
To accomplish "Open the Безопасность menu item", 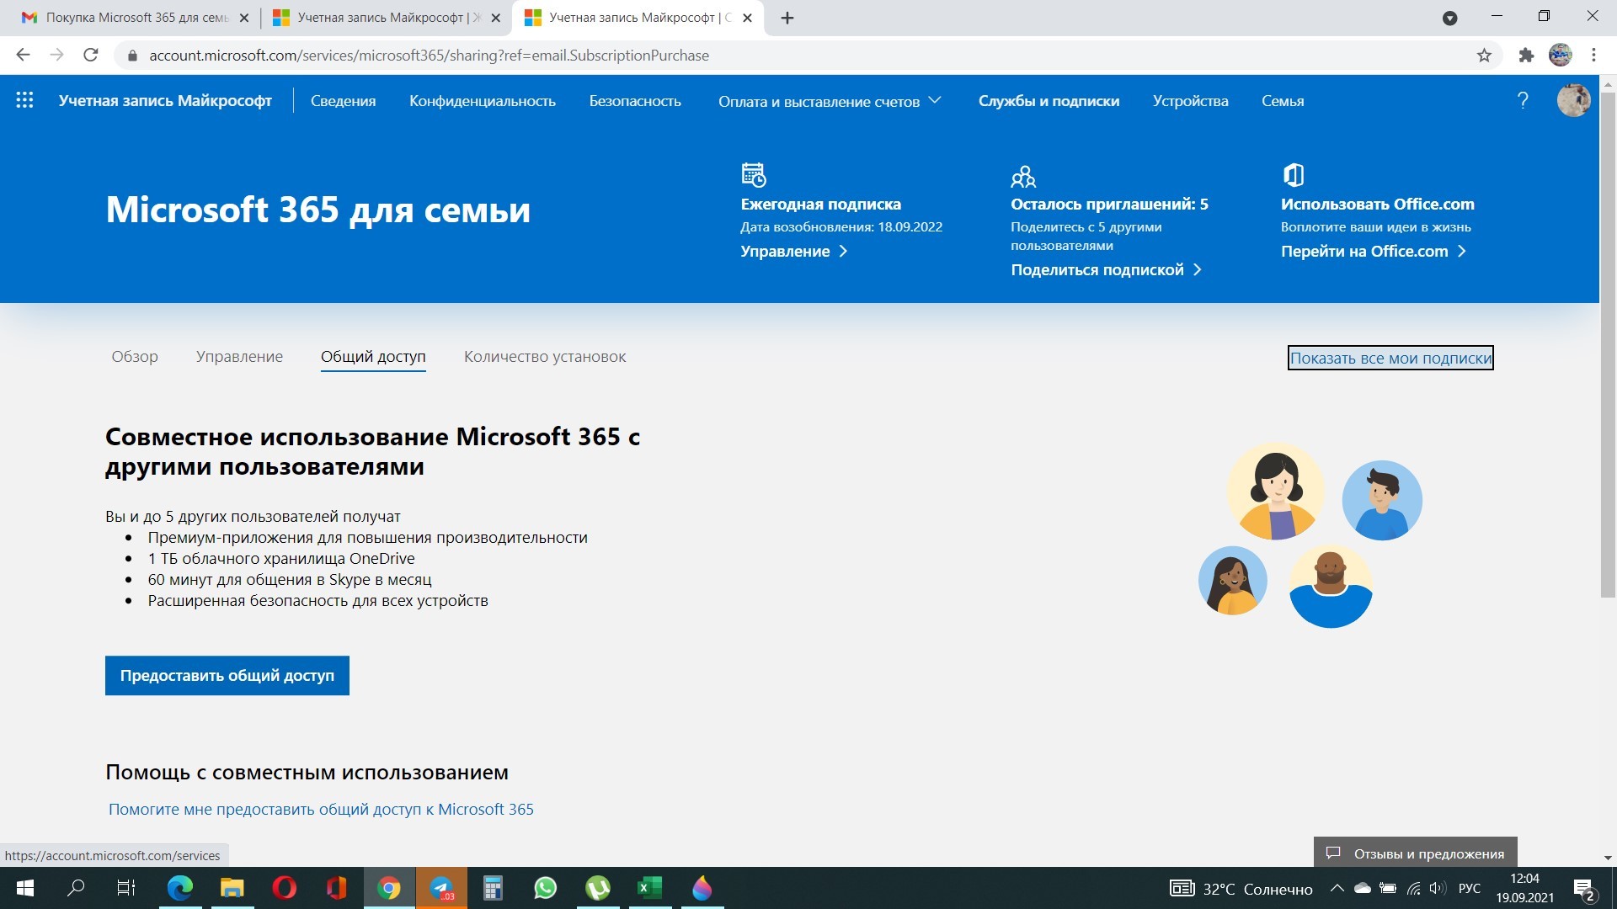I will point(635,101).
